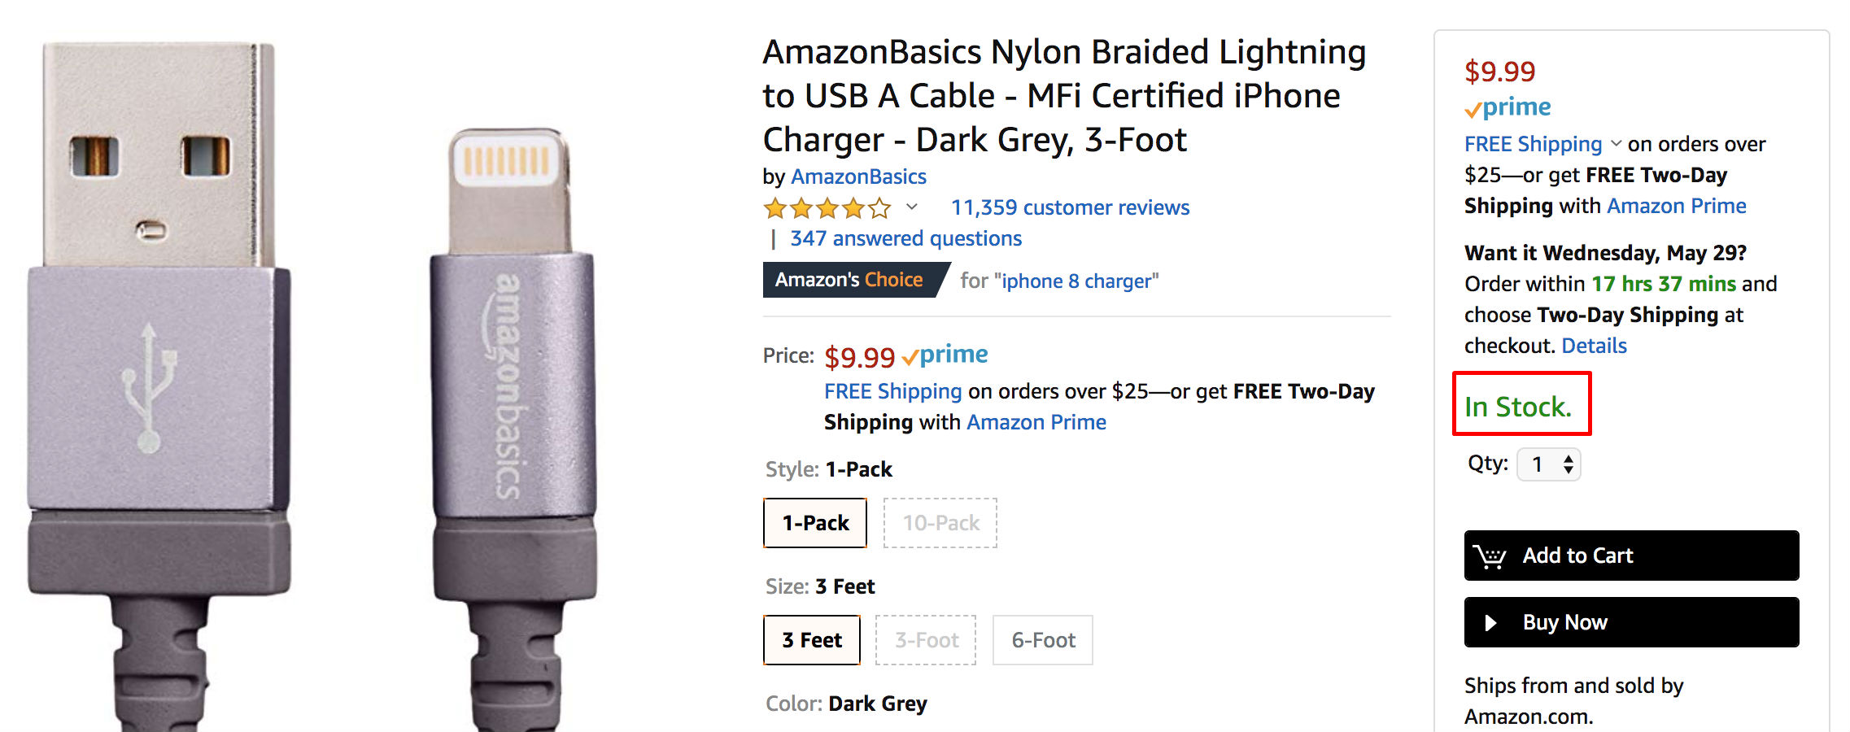Image resolution: width=1850 pixels, height=732 pixels.
Task: Click the Buy Now button
Action: [1630, 622]
